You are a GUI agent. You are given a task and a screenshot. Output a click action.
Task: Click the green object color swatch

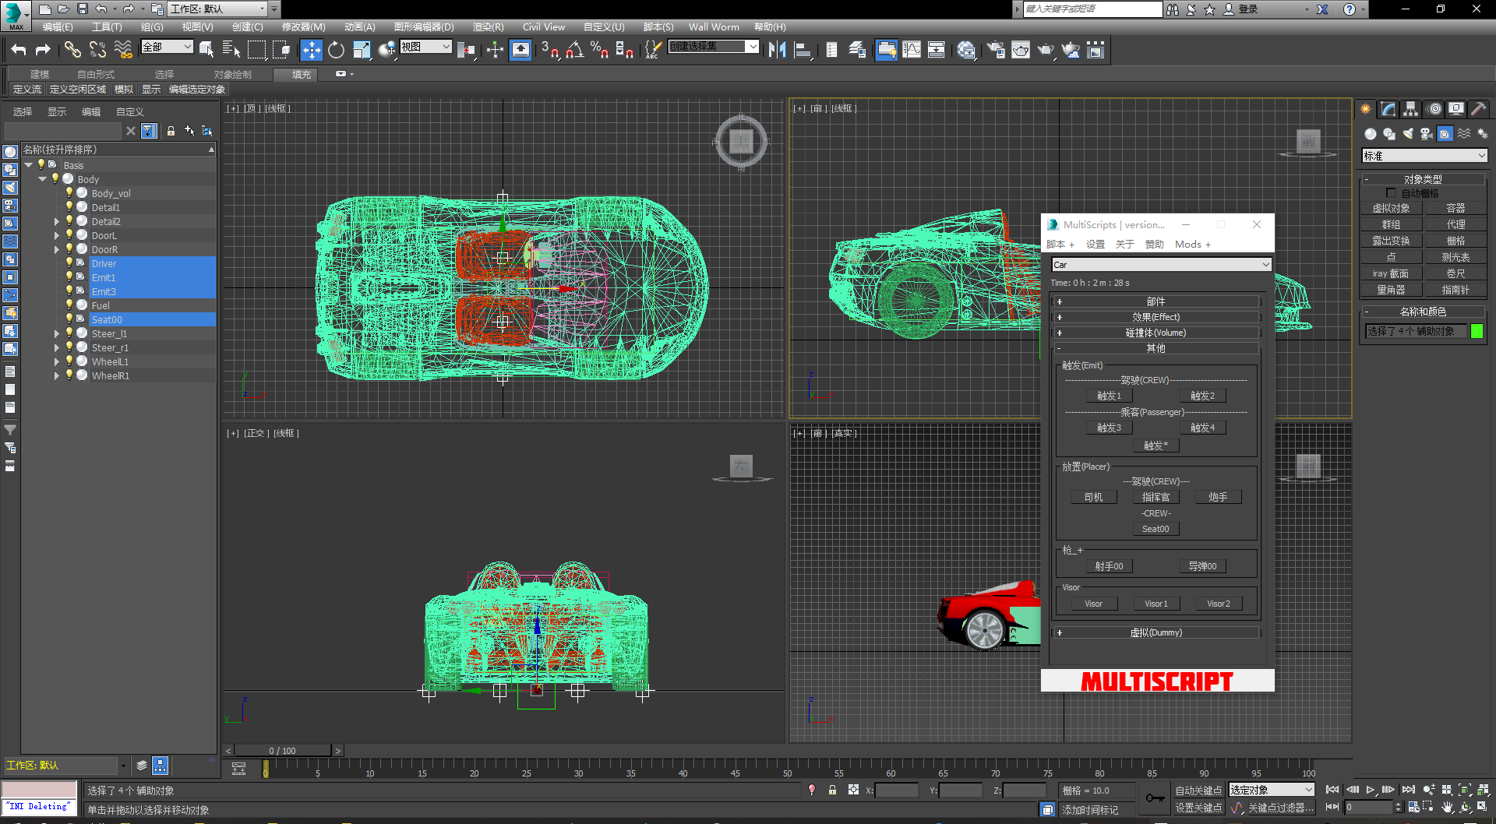point(1477,331)
